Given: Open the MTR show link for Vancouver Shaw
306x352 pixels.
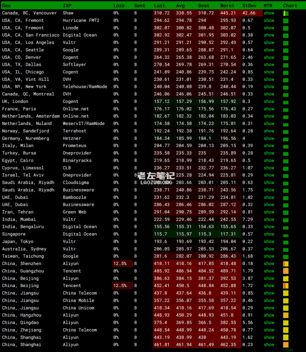Looking at the screenshot, I should coord(269,13).
